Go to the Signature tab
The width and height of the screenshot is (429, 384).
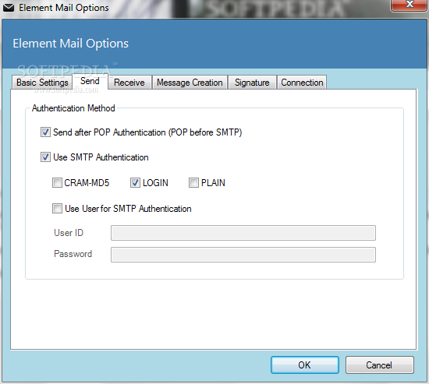(x=252, y=83)
